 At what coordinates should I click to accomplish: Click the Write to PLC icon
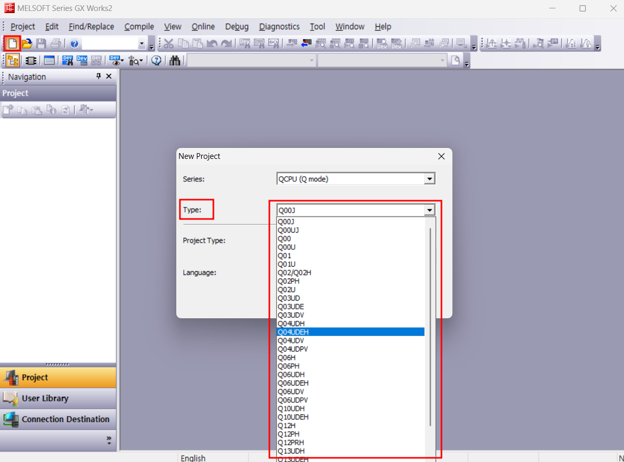[x=291, y=43]
